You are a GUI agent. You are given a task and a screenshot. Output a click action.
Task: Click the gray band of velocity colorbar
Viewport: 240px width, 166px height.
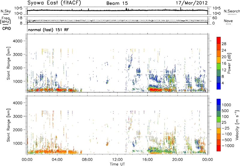pos(219,125)
